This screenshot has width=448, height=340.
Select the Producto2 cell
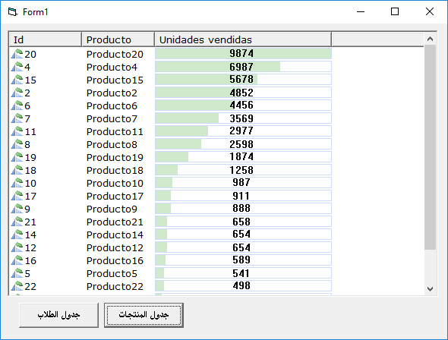click(112, 93)
